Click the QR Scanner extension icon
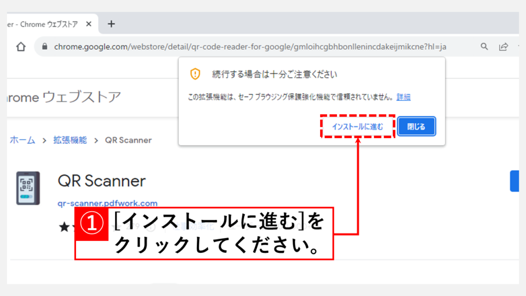Image resolution: width=526 pixels, height=296 pixels. click(28, 188)
